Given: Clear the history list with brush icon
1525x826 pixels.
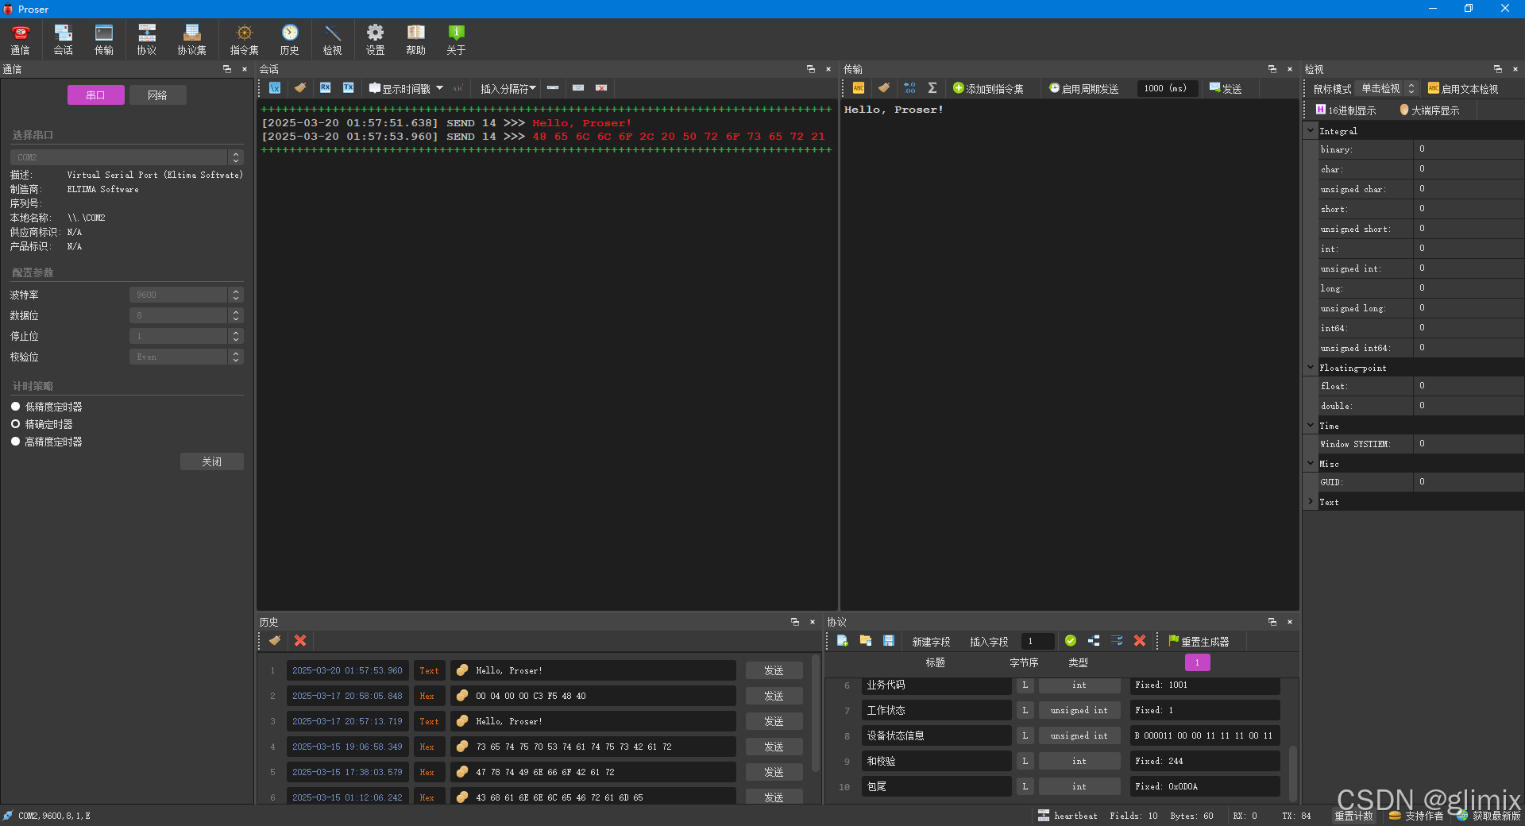Looking at the screenshot, I should pos(275,641).
